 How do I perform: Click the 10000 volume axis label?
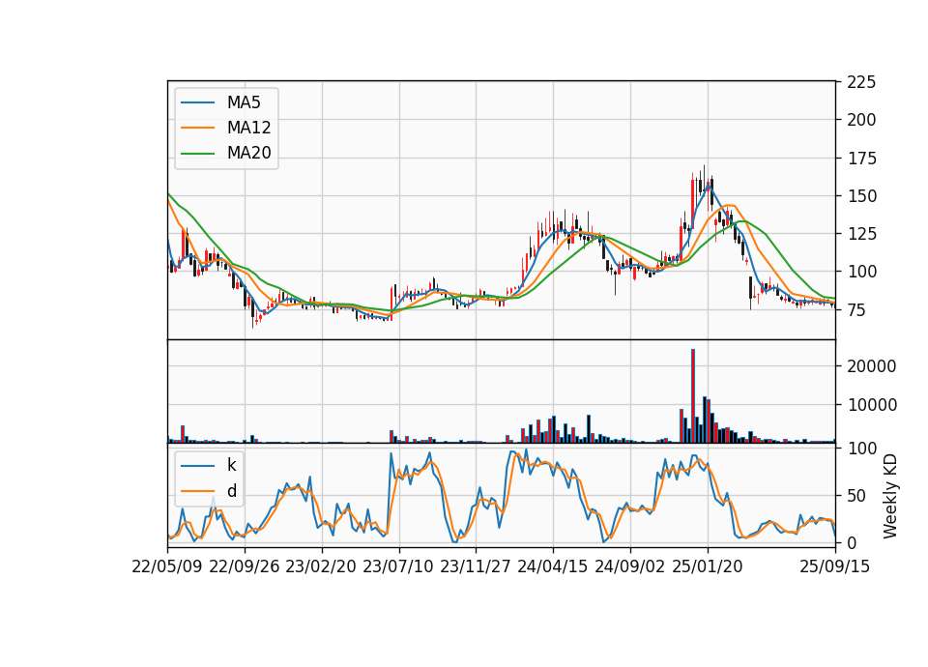point(872,405)
